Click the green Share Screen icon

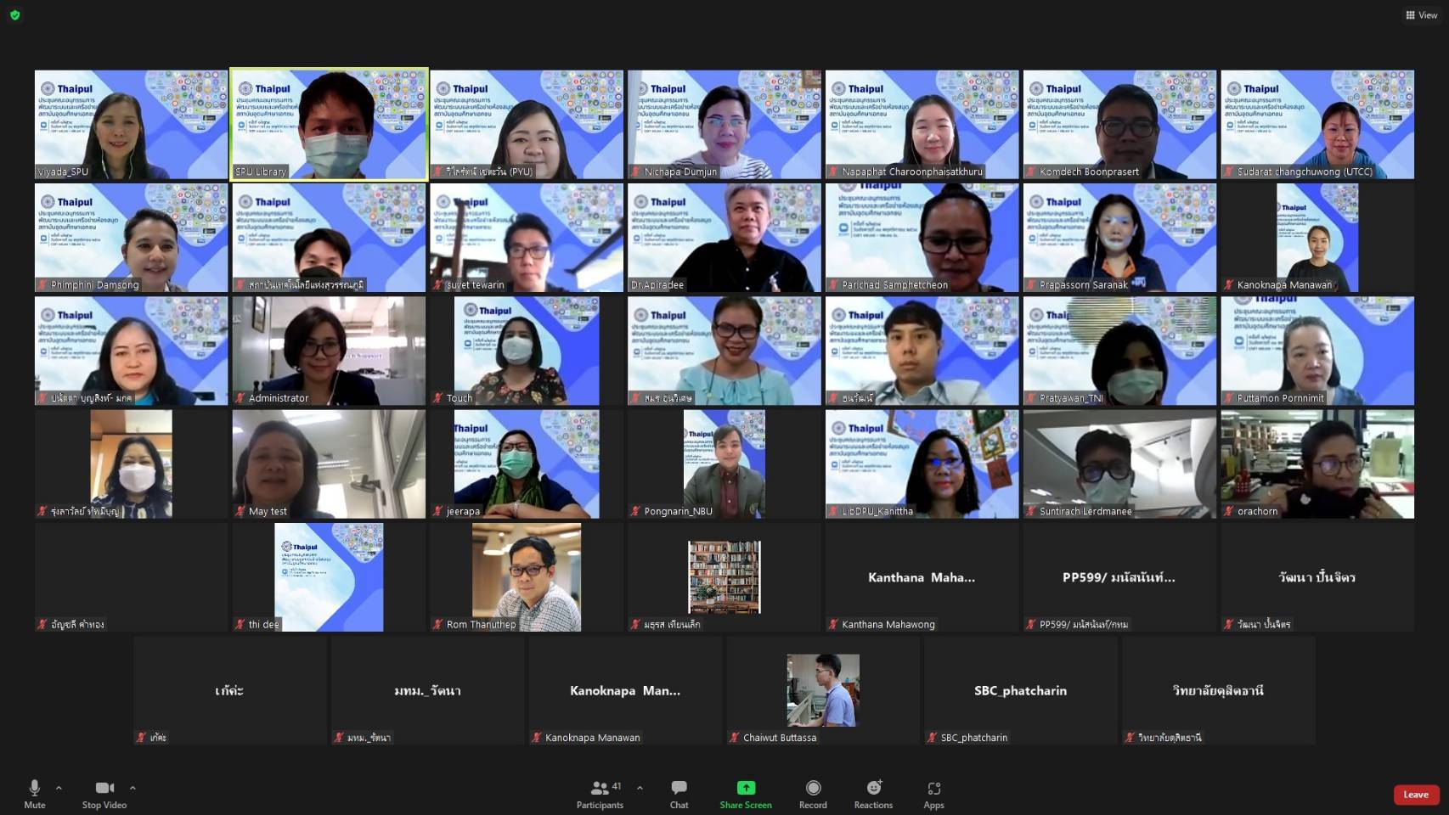click(746, 788)
